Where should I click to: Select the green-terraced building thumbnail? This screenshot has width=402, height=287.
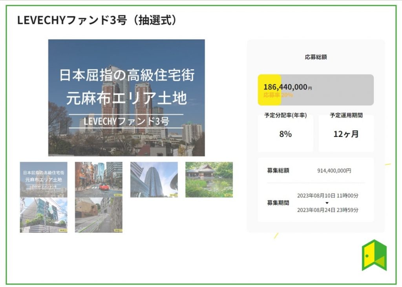[x=44, y=215]
